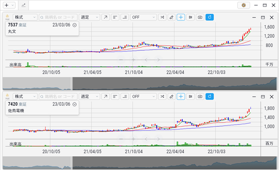Take a camera snapshot of the 丸文 chart
Viewport: 279px width, 170px height.
pos(200,17)
